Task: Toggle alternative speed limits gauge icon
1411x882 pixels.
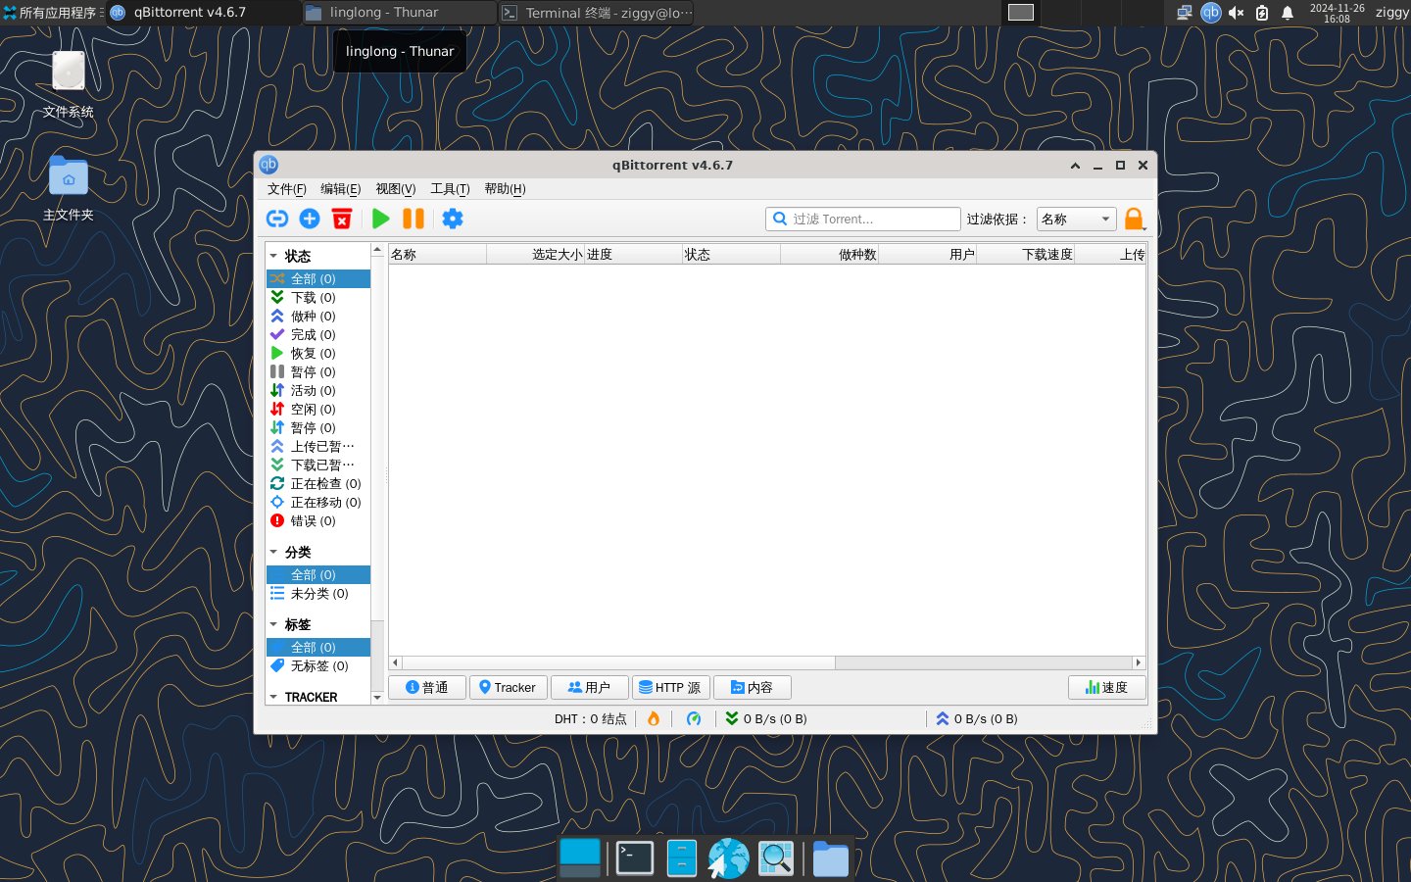Action: pyautogui.click(x=694, y=718)
